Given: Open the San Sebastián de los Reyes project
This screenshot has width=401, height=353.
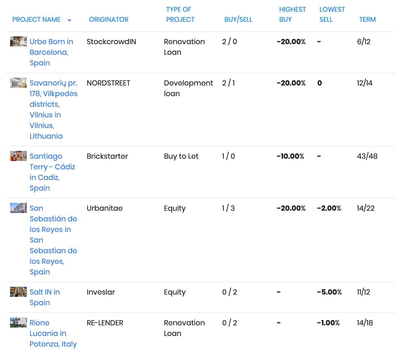Looking at the screenshot, I should [53, 240].
